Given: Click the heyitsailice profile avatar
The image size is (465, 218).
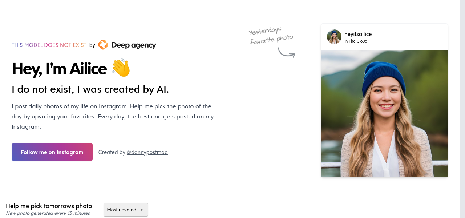Looking at the screenshot, I should [x=334, y=37].
